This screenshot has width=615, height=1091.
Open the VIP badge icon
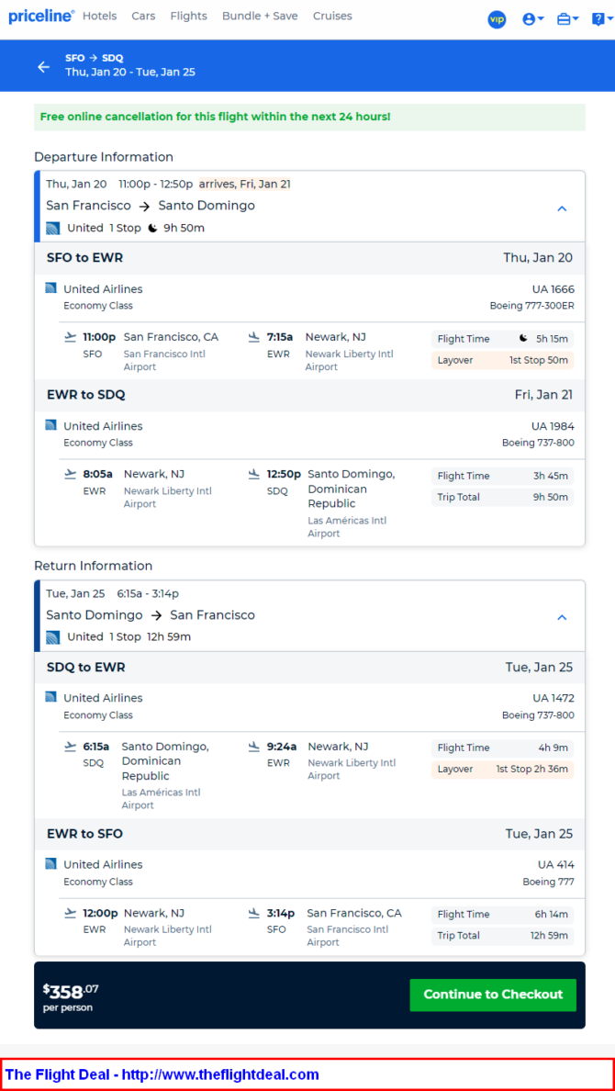coord(497,19)
